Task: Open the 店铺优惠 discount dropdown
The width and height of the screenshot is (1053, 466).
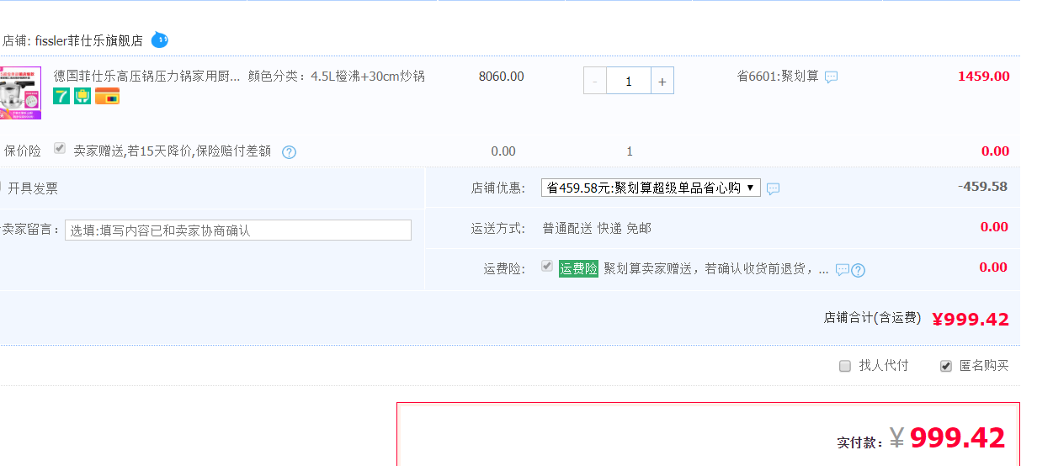Action: click(x=651, y=188)
